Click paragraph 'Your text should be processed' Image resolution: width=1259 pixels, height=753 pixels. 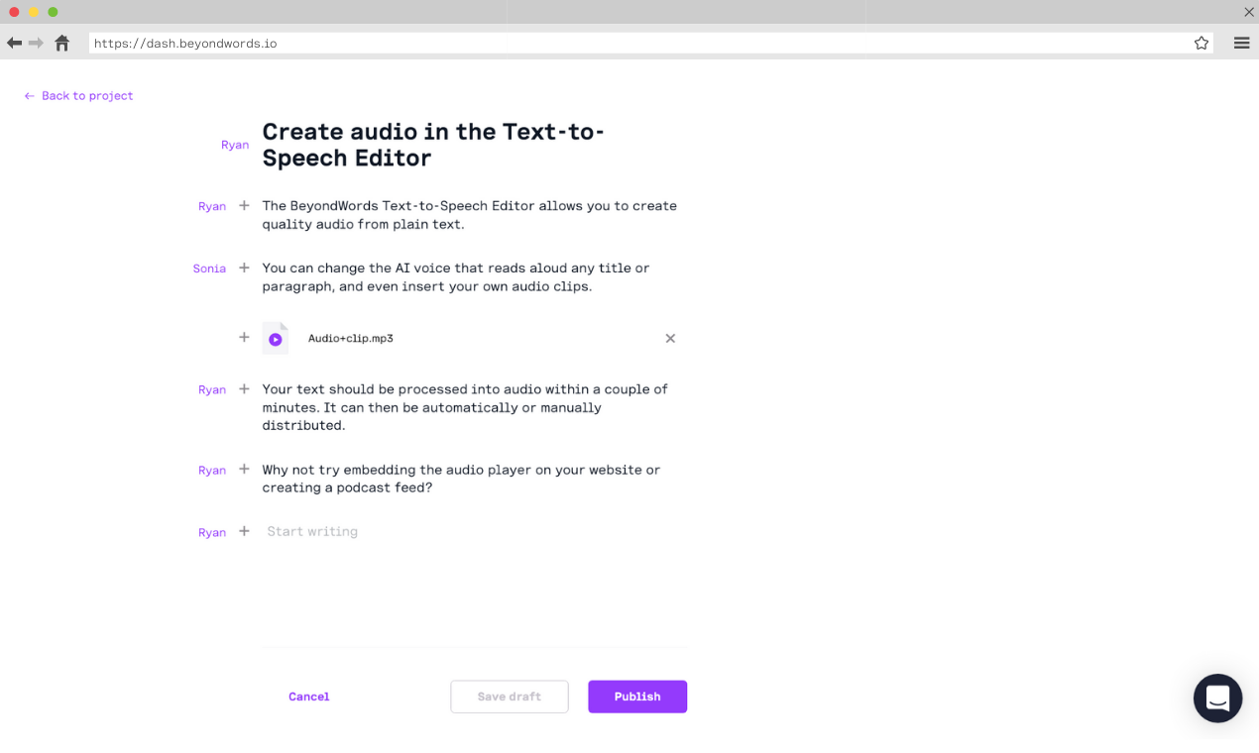[x=465, y=407]
